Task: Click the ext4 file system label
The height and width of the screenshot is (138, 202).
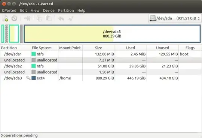Action: coord(40,78)
